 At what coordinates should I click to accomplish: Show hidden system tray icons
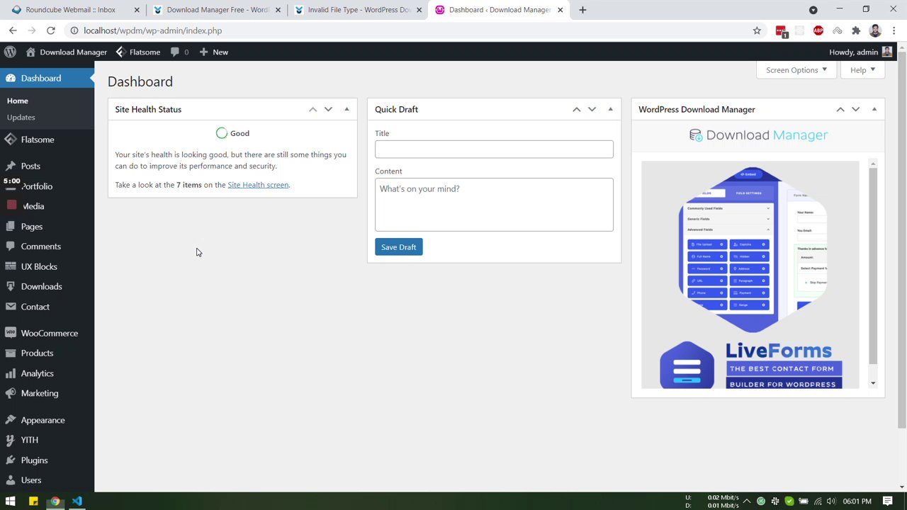[747, 501]
